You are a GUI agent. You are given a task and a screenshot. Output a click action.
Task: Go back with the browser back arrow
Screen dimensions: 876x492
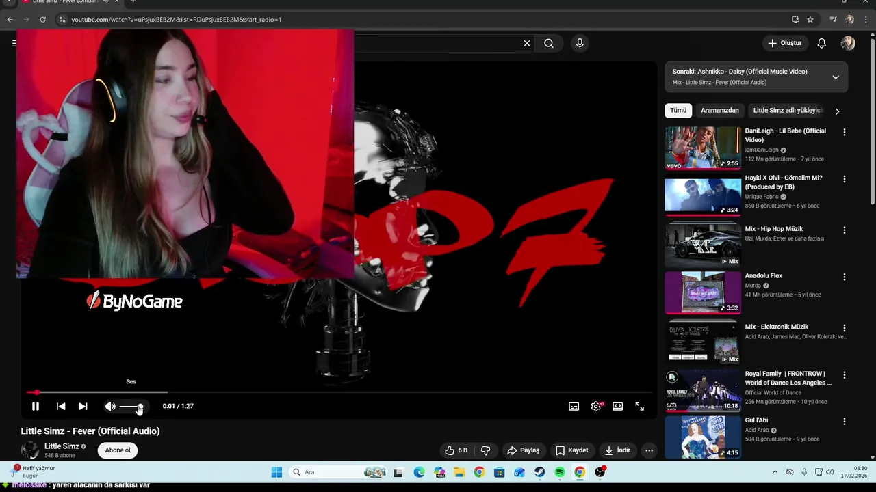[10, 20]
